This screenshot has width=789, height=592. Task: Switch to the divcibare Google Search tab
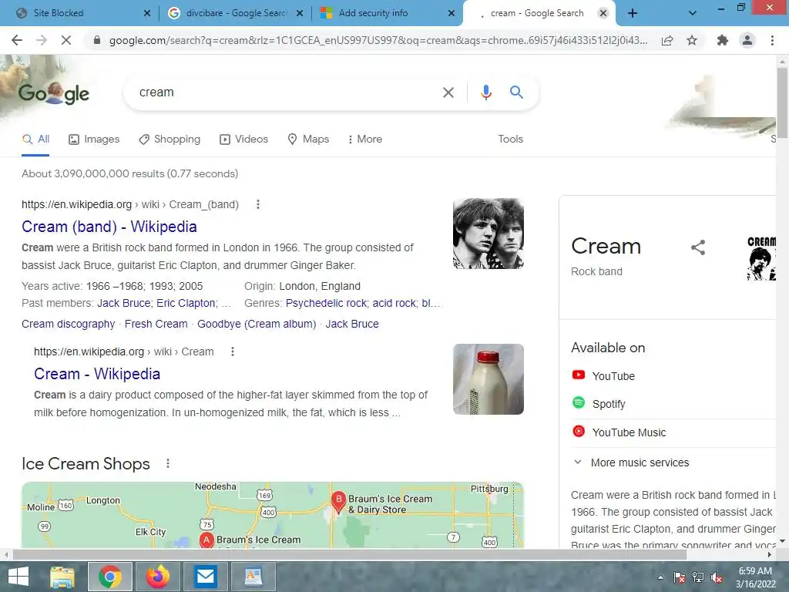(236, 13)
